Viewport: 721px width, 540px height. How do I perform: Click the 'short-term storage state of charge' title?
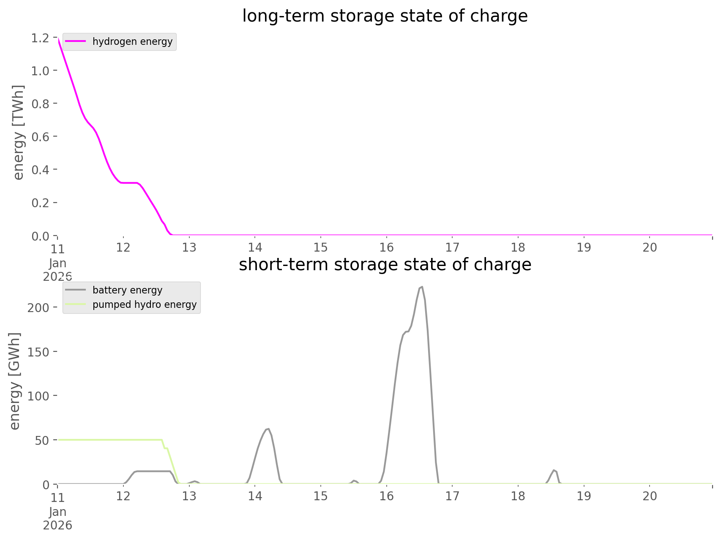pos(385,265)
